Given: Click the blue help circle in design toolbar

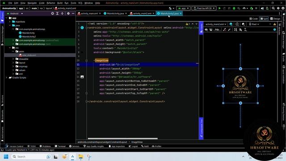Looking at the screenshot, I should pos(275,30).
